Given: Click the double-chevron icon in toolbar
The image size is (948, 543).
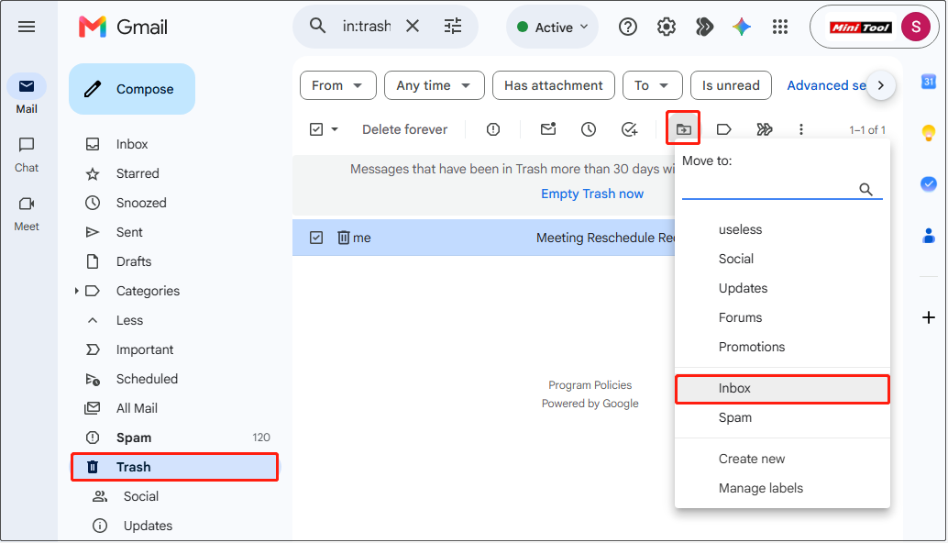Looking at the screenshot, I should [x=765, y=129].
